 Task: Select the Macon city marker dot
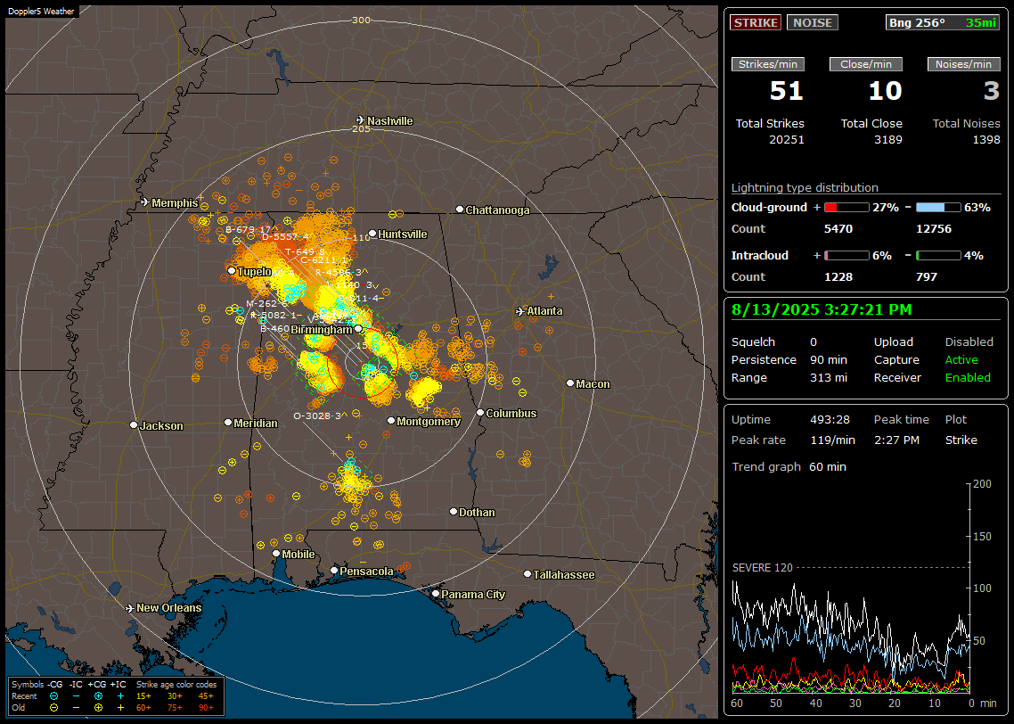[569, 383]
